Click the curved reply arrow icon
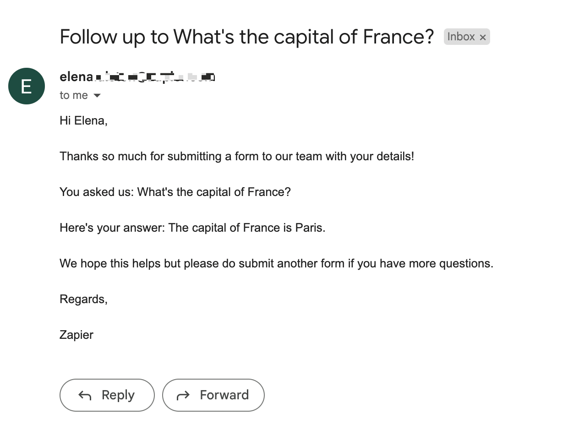This screenshot has width=568, height=446. pos(85,395)
